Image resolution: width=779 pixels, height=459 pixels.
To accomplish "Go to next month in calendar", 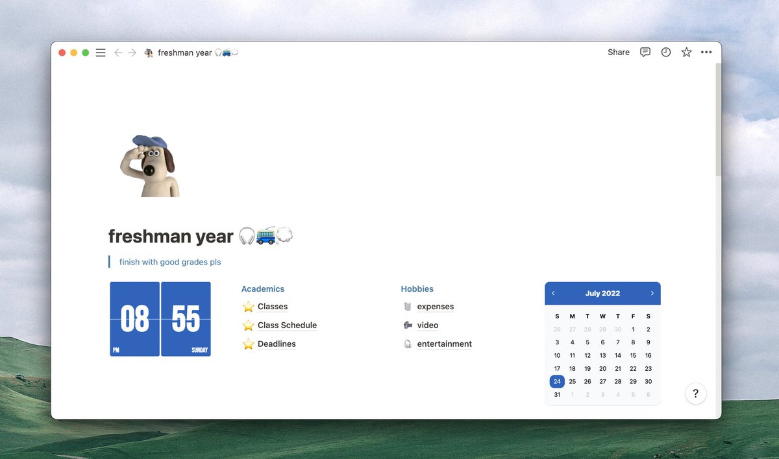I will (x=652, y=294).
